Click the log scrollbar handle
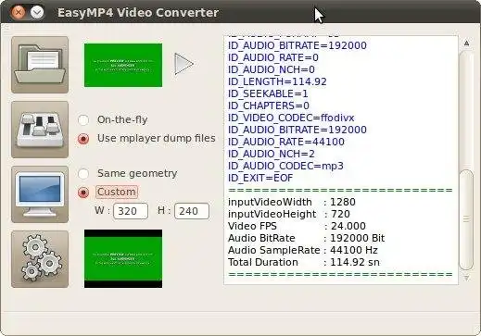This screenshot has width=481, height=336. click(466, 219)
